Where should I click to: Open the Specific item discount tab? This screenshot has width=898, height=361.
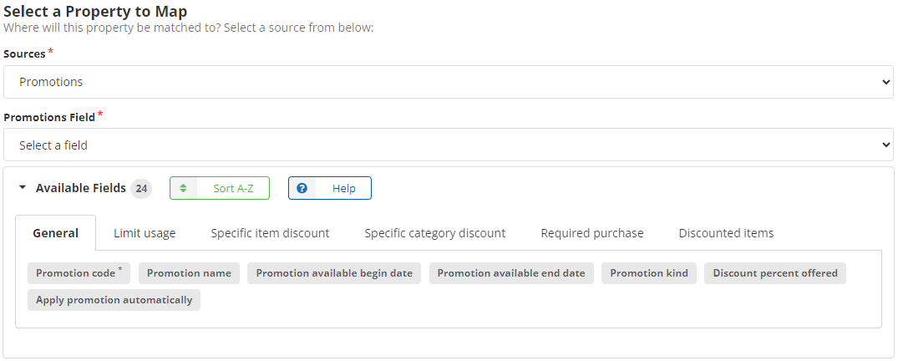[x=270, y=233]
